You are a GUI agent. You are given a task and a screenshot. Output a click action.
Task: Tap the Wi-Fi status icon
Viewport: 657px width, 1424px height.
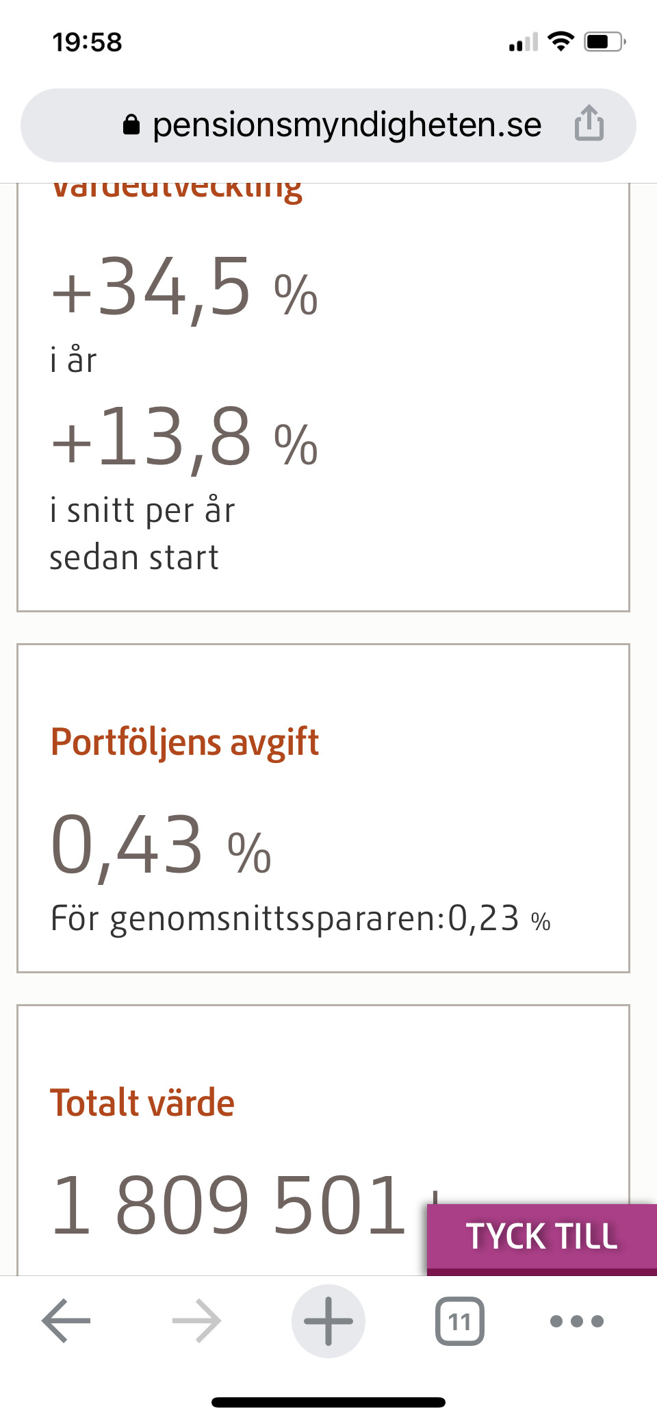561,42
